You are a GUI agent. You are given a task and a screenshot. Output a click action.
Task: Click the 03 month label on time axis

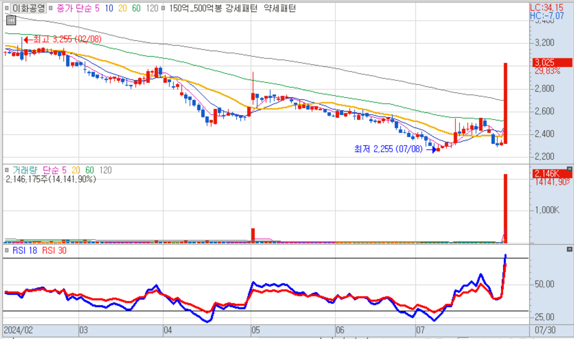(84, 329)
